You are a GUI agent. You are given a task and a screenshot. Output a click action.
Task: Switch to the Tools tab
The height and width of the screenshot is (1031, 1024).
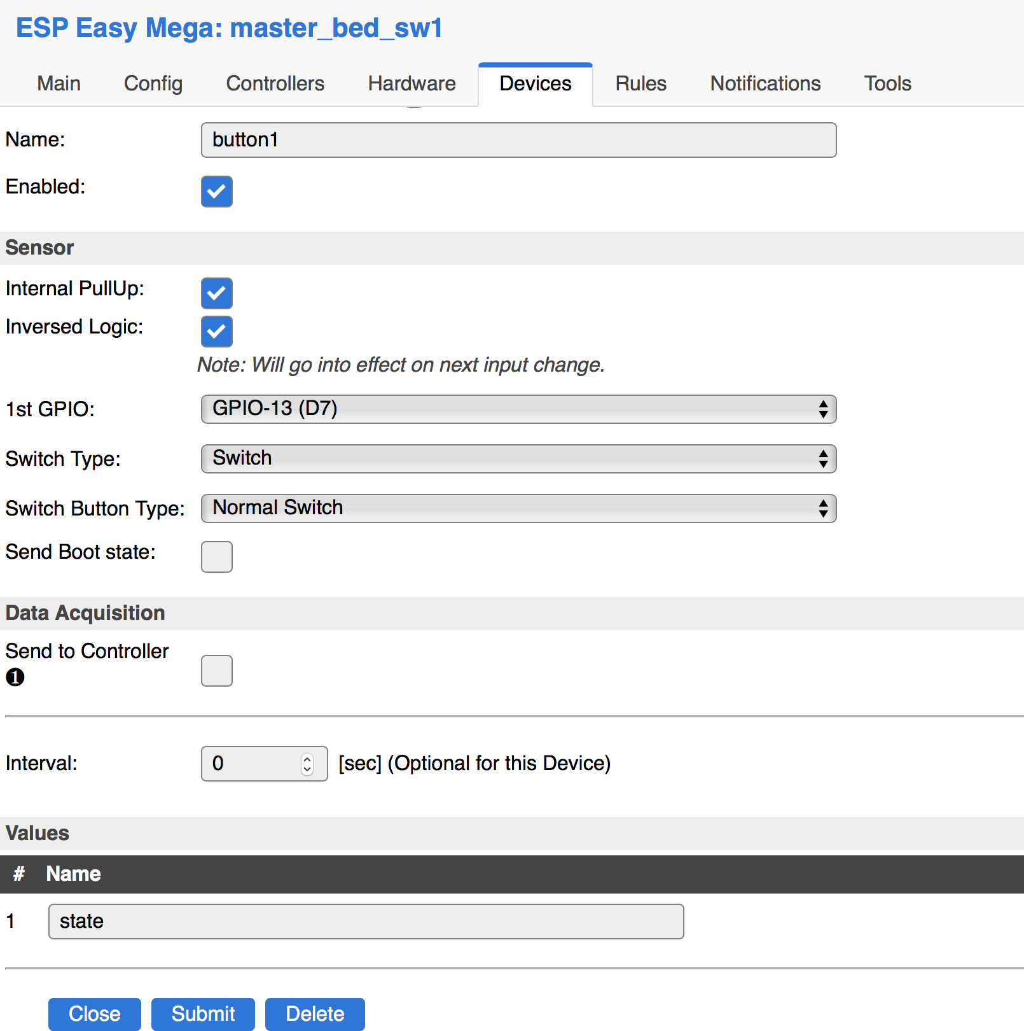888,83
